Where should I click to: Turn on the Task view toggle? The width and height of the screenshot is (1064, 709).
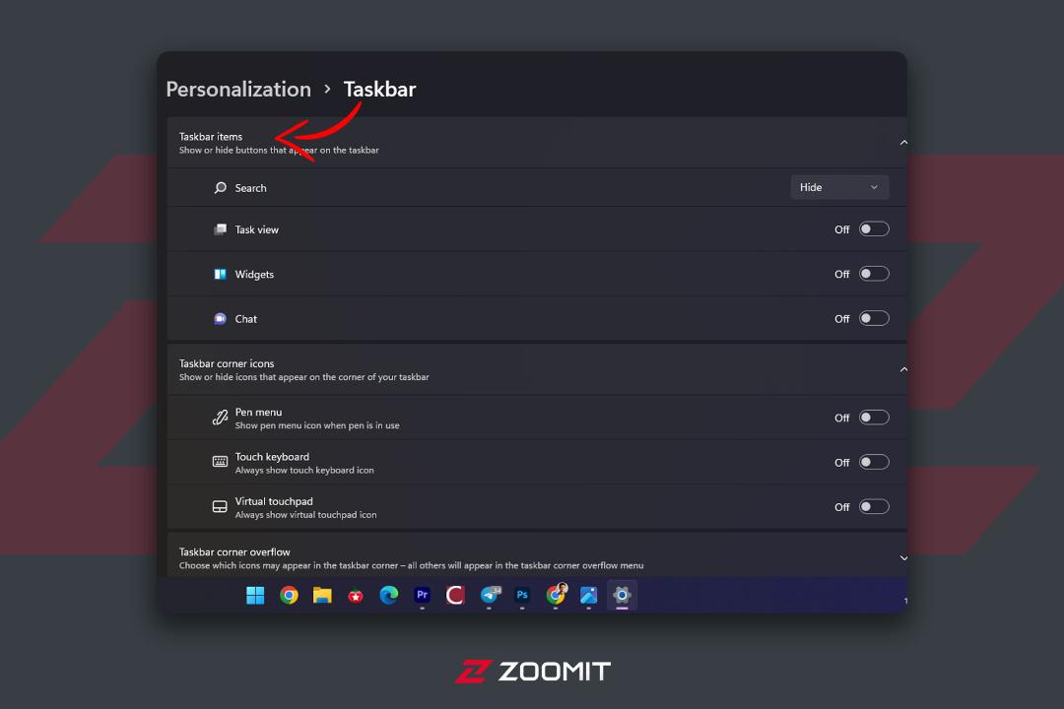pos(874,229)
